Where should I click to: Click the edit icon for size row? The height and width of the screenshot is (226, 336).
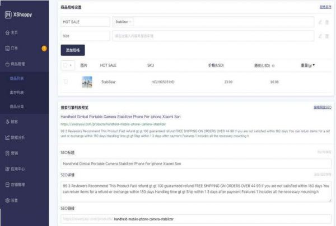(320, 36)
